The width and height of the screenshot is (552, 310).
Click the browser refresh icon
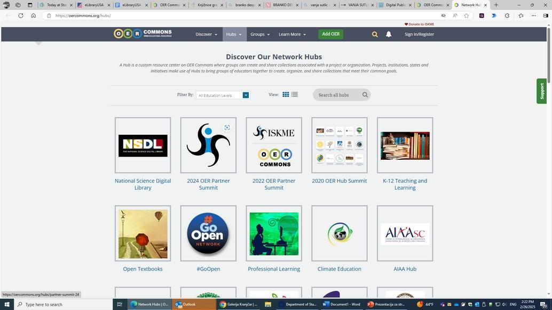(21, 15)
